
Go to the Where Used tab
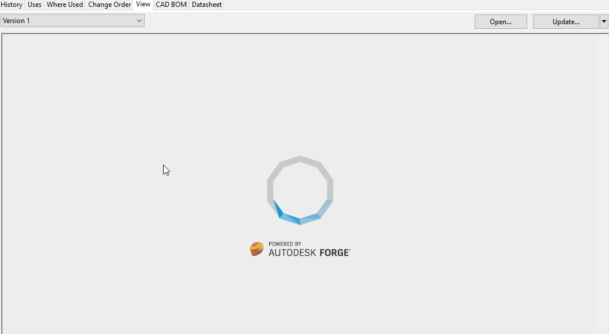65,5
